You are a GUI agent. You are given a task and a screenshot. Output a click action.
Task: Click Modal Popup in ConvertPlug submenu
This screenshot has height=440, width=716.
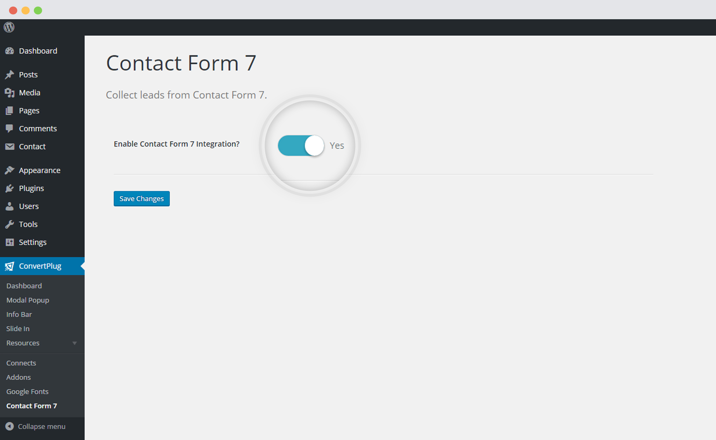pos(28,300)
